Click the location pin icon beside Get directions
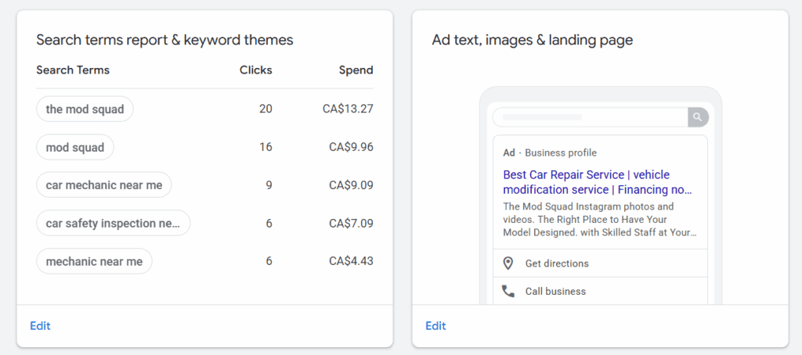Image resolution: width=802 pixels, height=355 pixels. point(508,264)
